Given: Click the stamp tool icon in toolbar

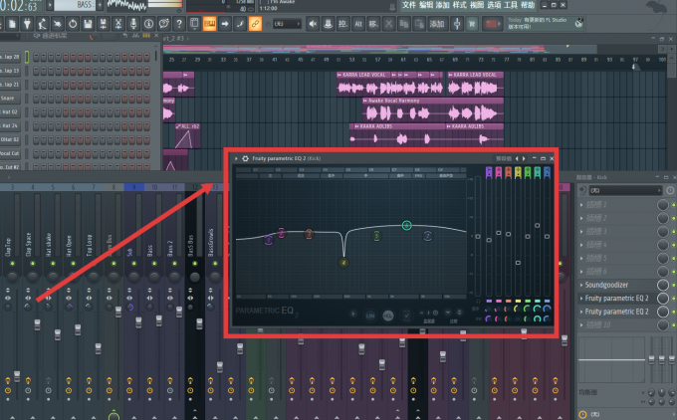Looking at the screenshot, I should coord(328,24).
